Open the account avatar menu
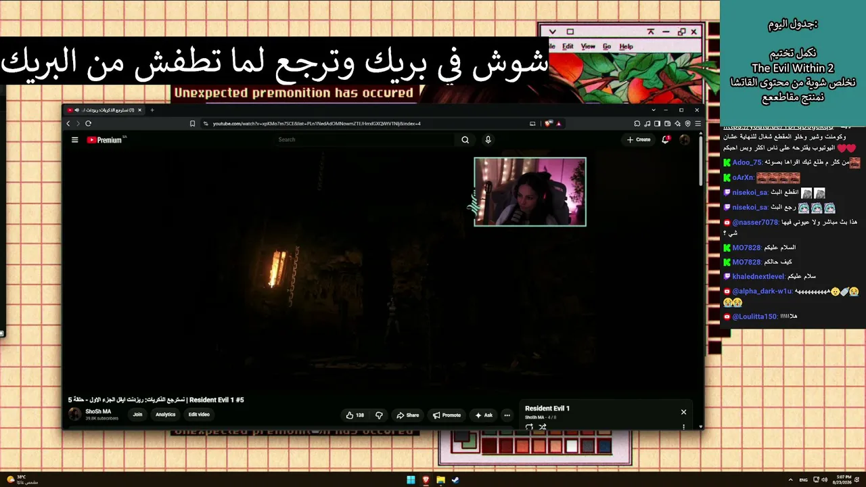Viewport: 866px width, 487px height. (685, 140)
